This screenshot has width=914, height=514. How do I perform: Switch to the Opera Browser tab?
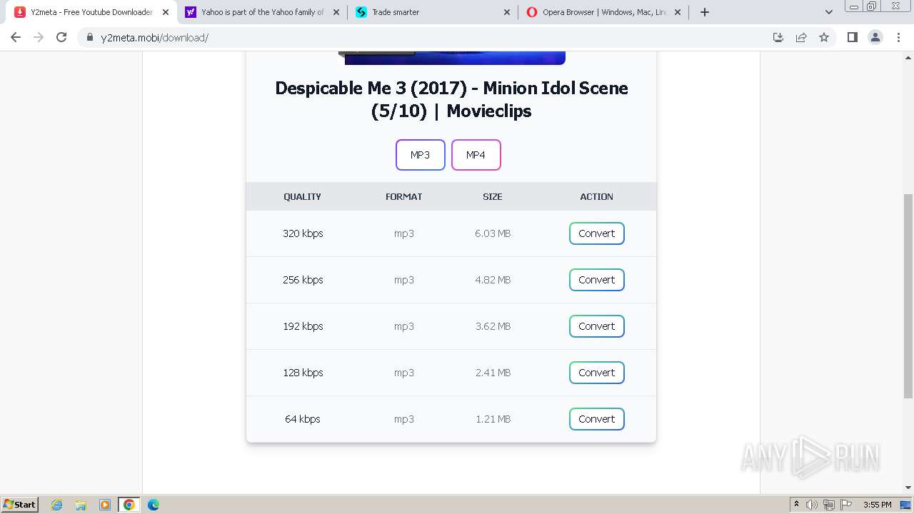[x=603, y=12]
